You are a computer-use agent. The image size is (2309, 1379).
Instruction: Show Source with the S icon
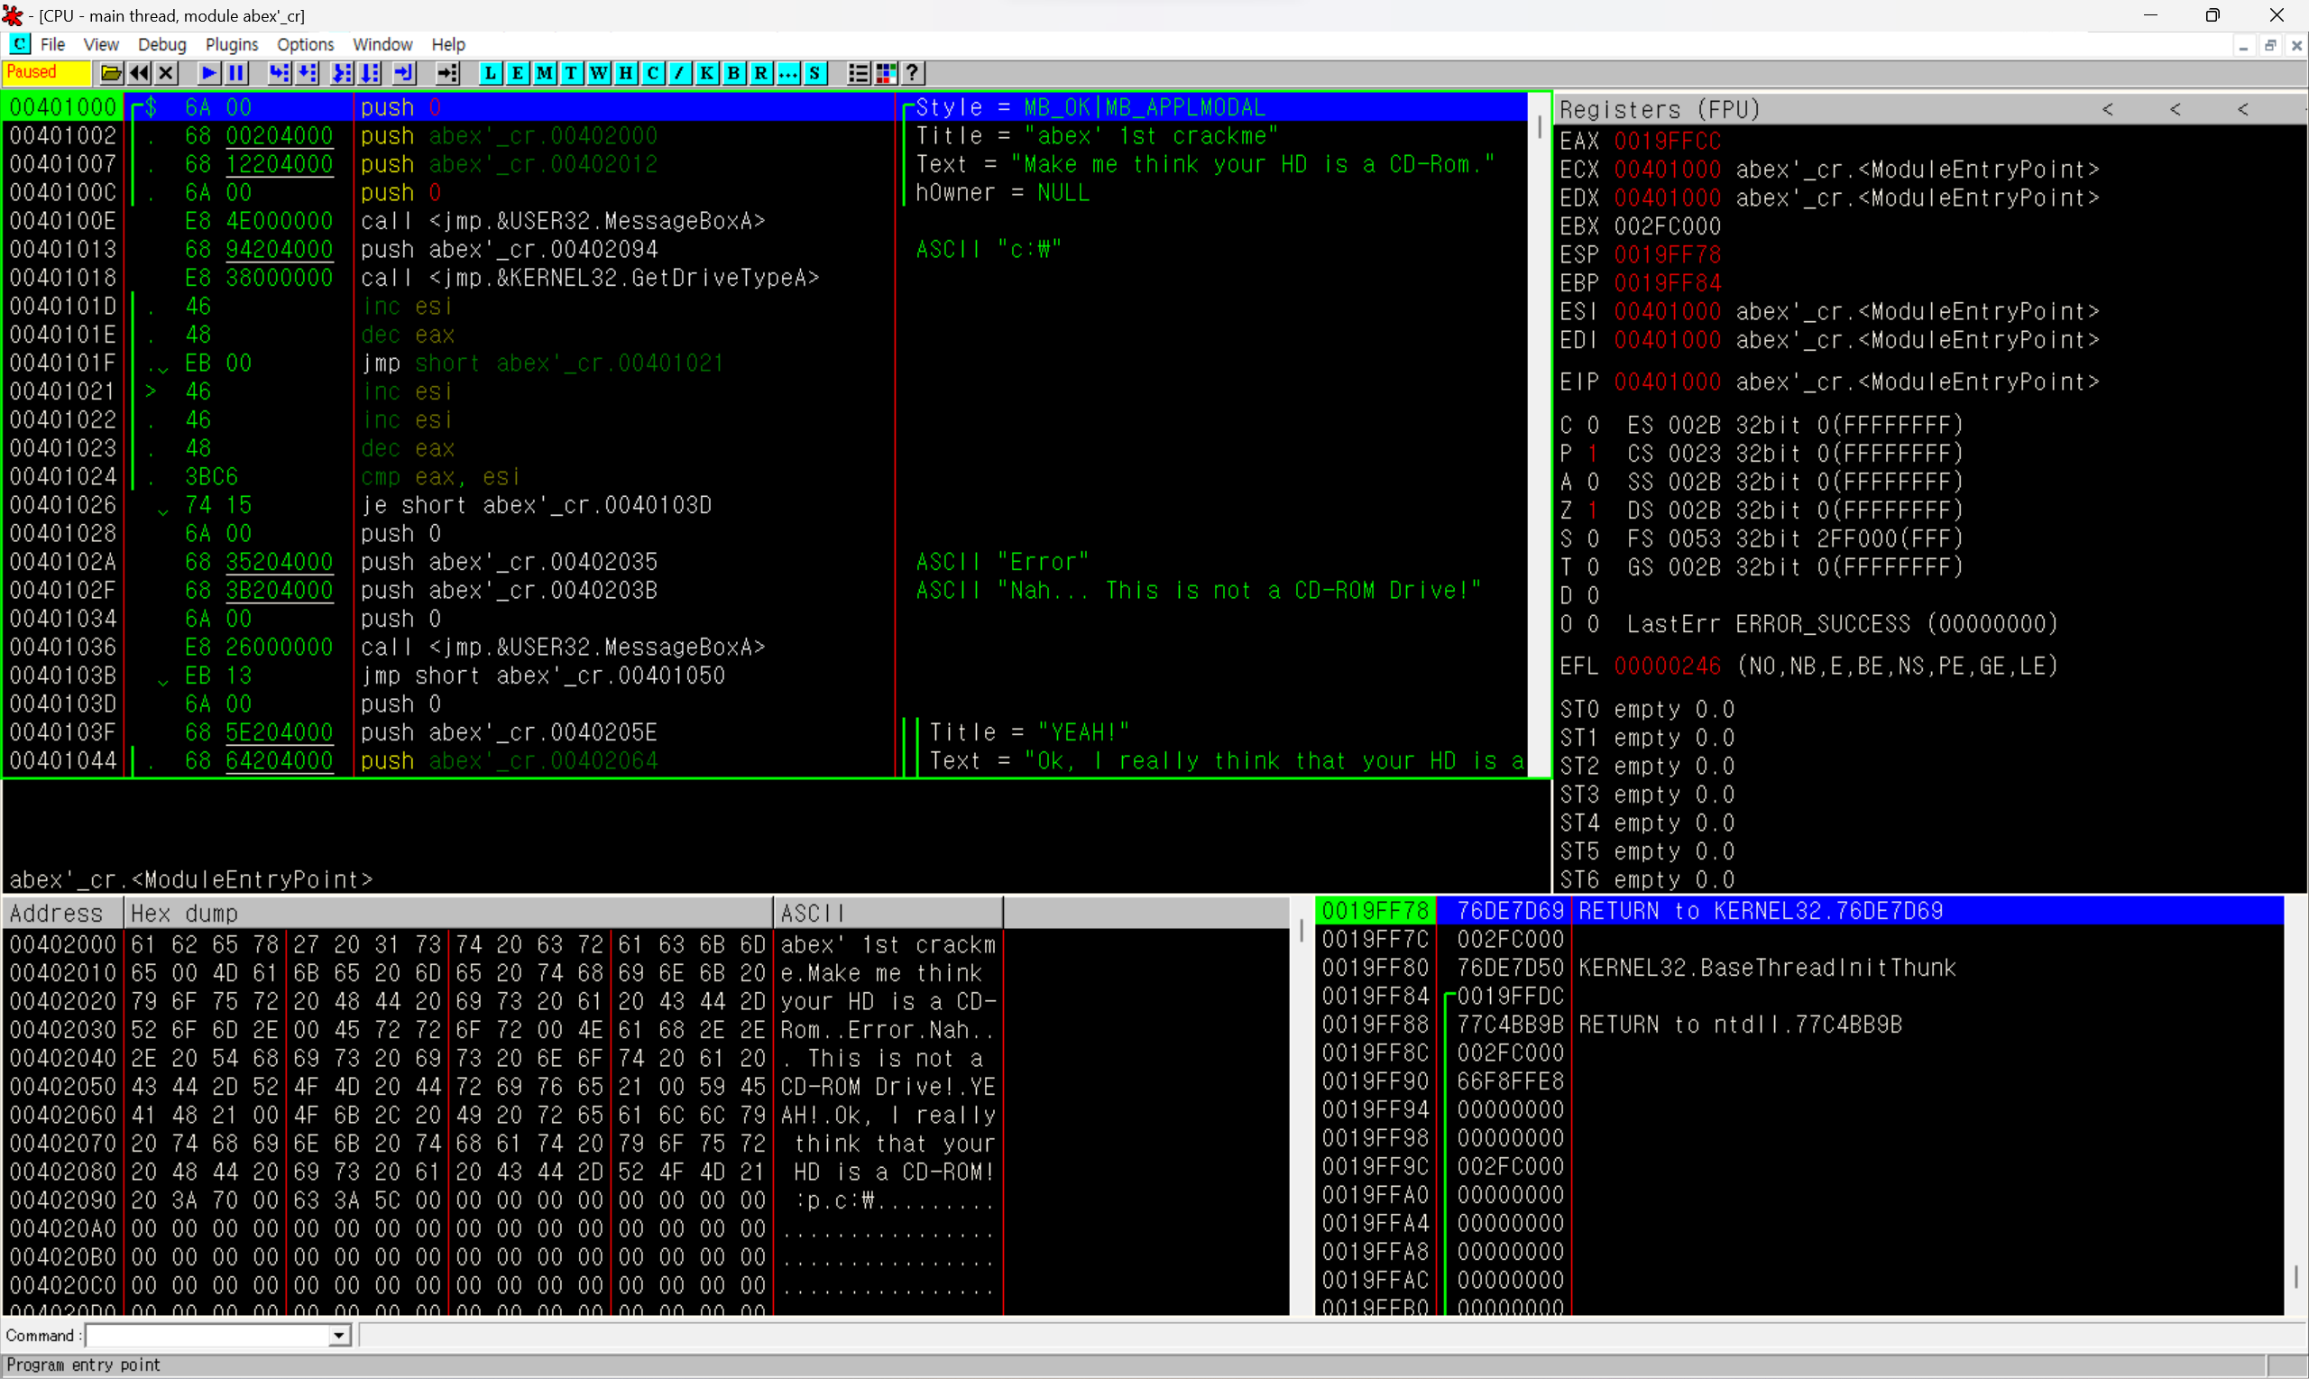[814, 73]
